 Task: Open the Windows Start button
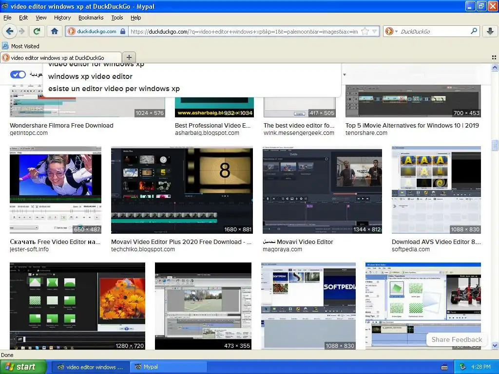(23, 367)
